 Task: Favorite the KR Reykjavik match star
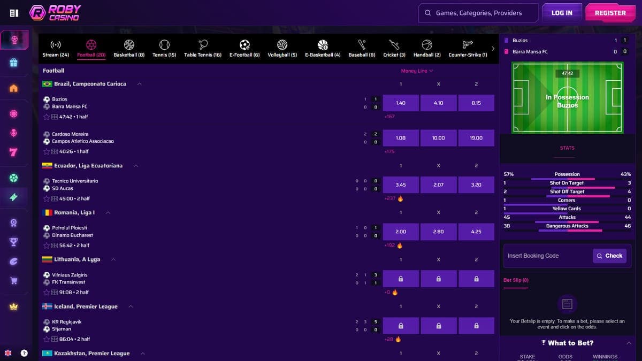click(x=47, y=339)
